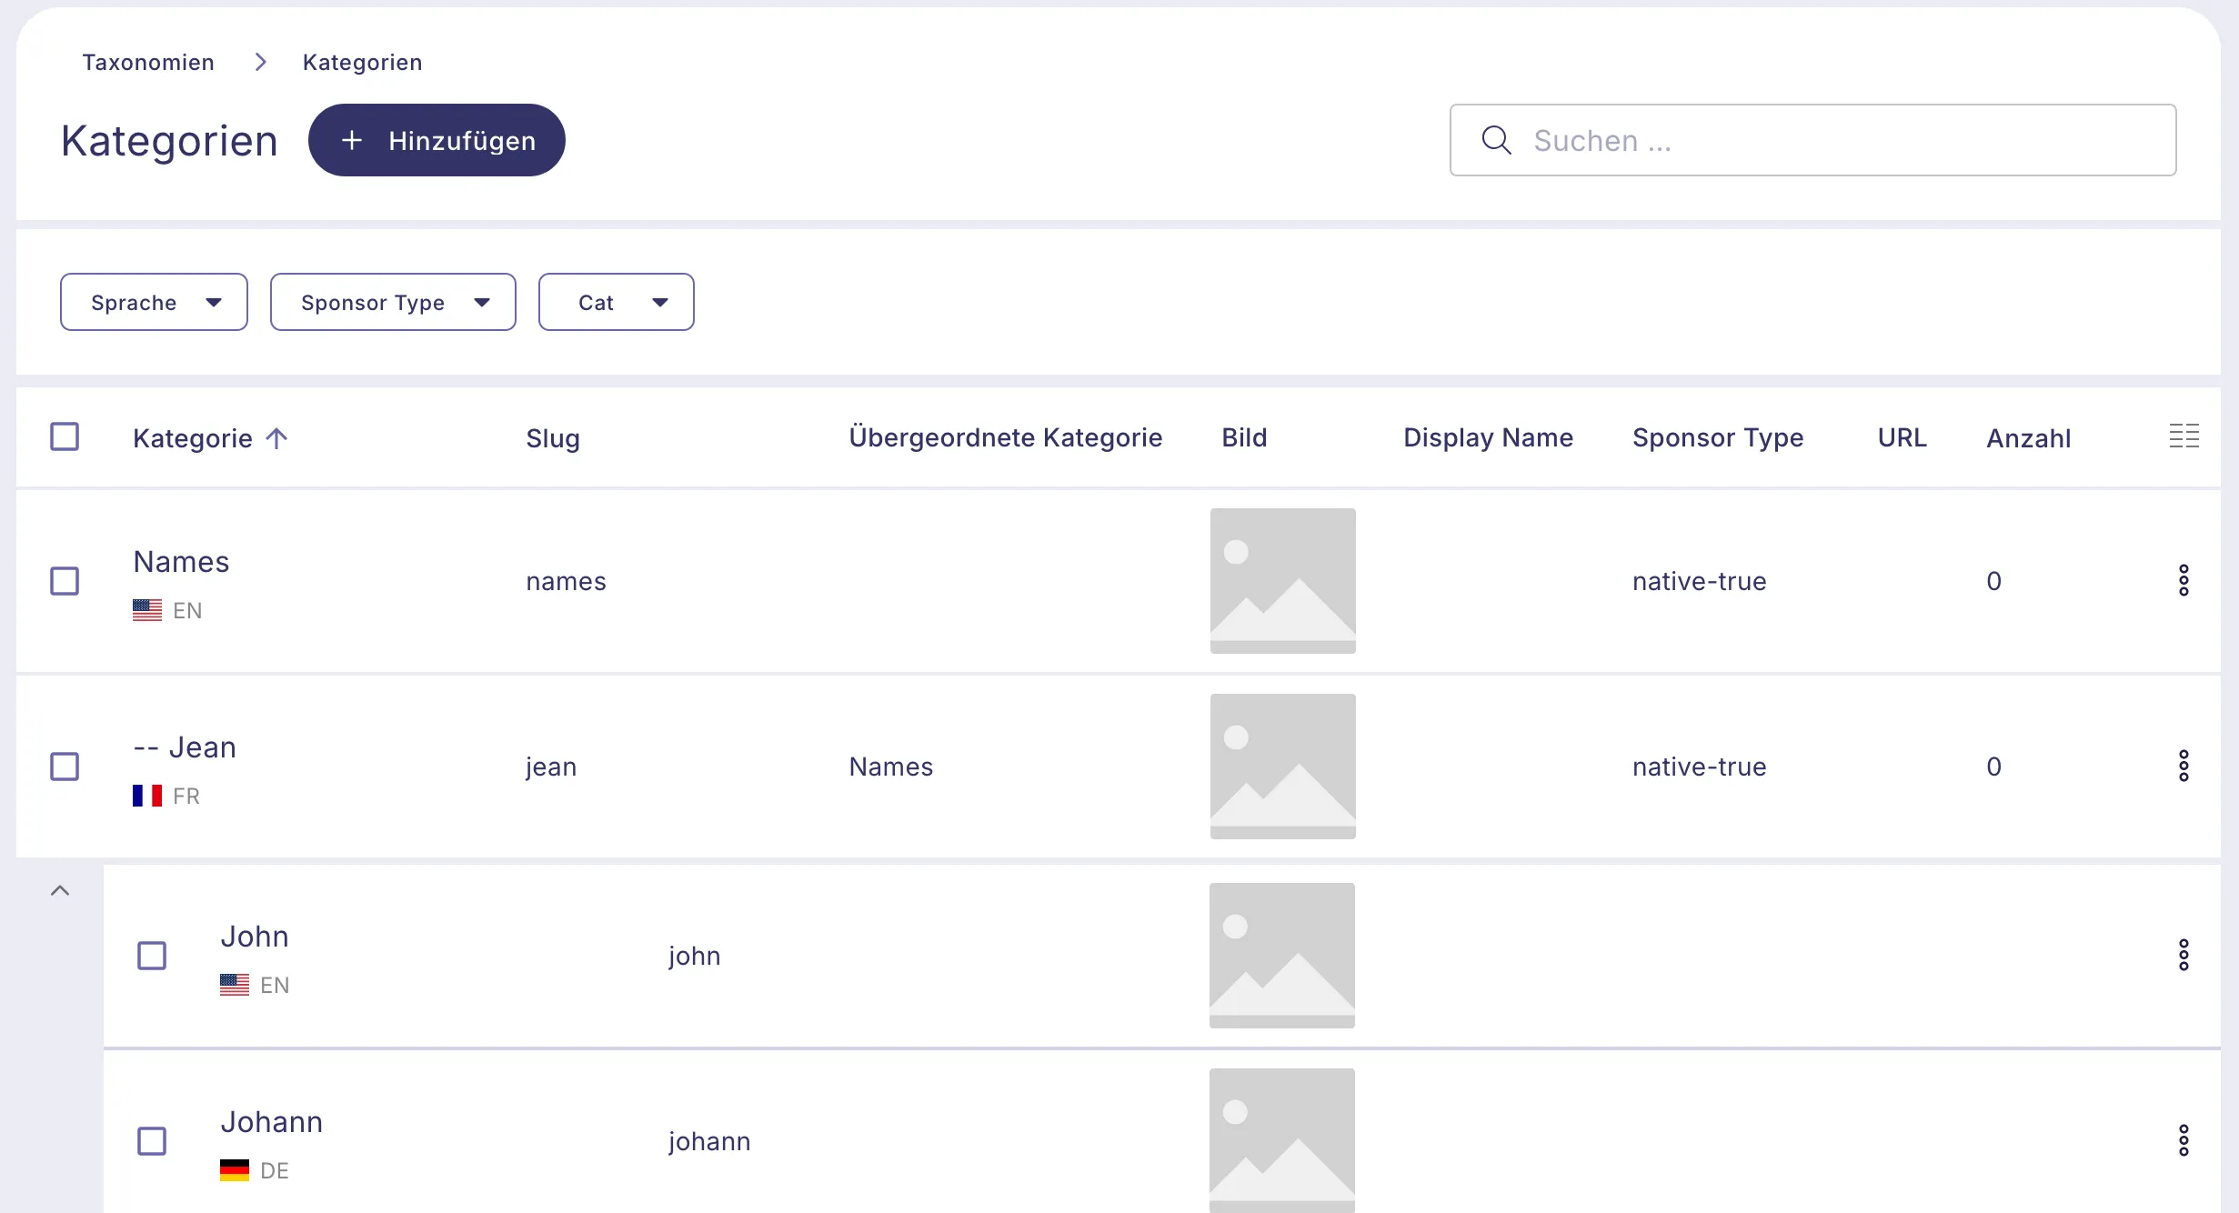This screenshot has height=1213, width=2239.
Task: Open the Sponsor Type filter dropdown
Action: click(x=393, y=302)
